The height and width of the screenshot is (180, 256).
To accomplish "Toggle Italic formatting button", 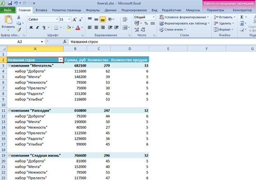I will pyautogui.click(x=37, y=27).
